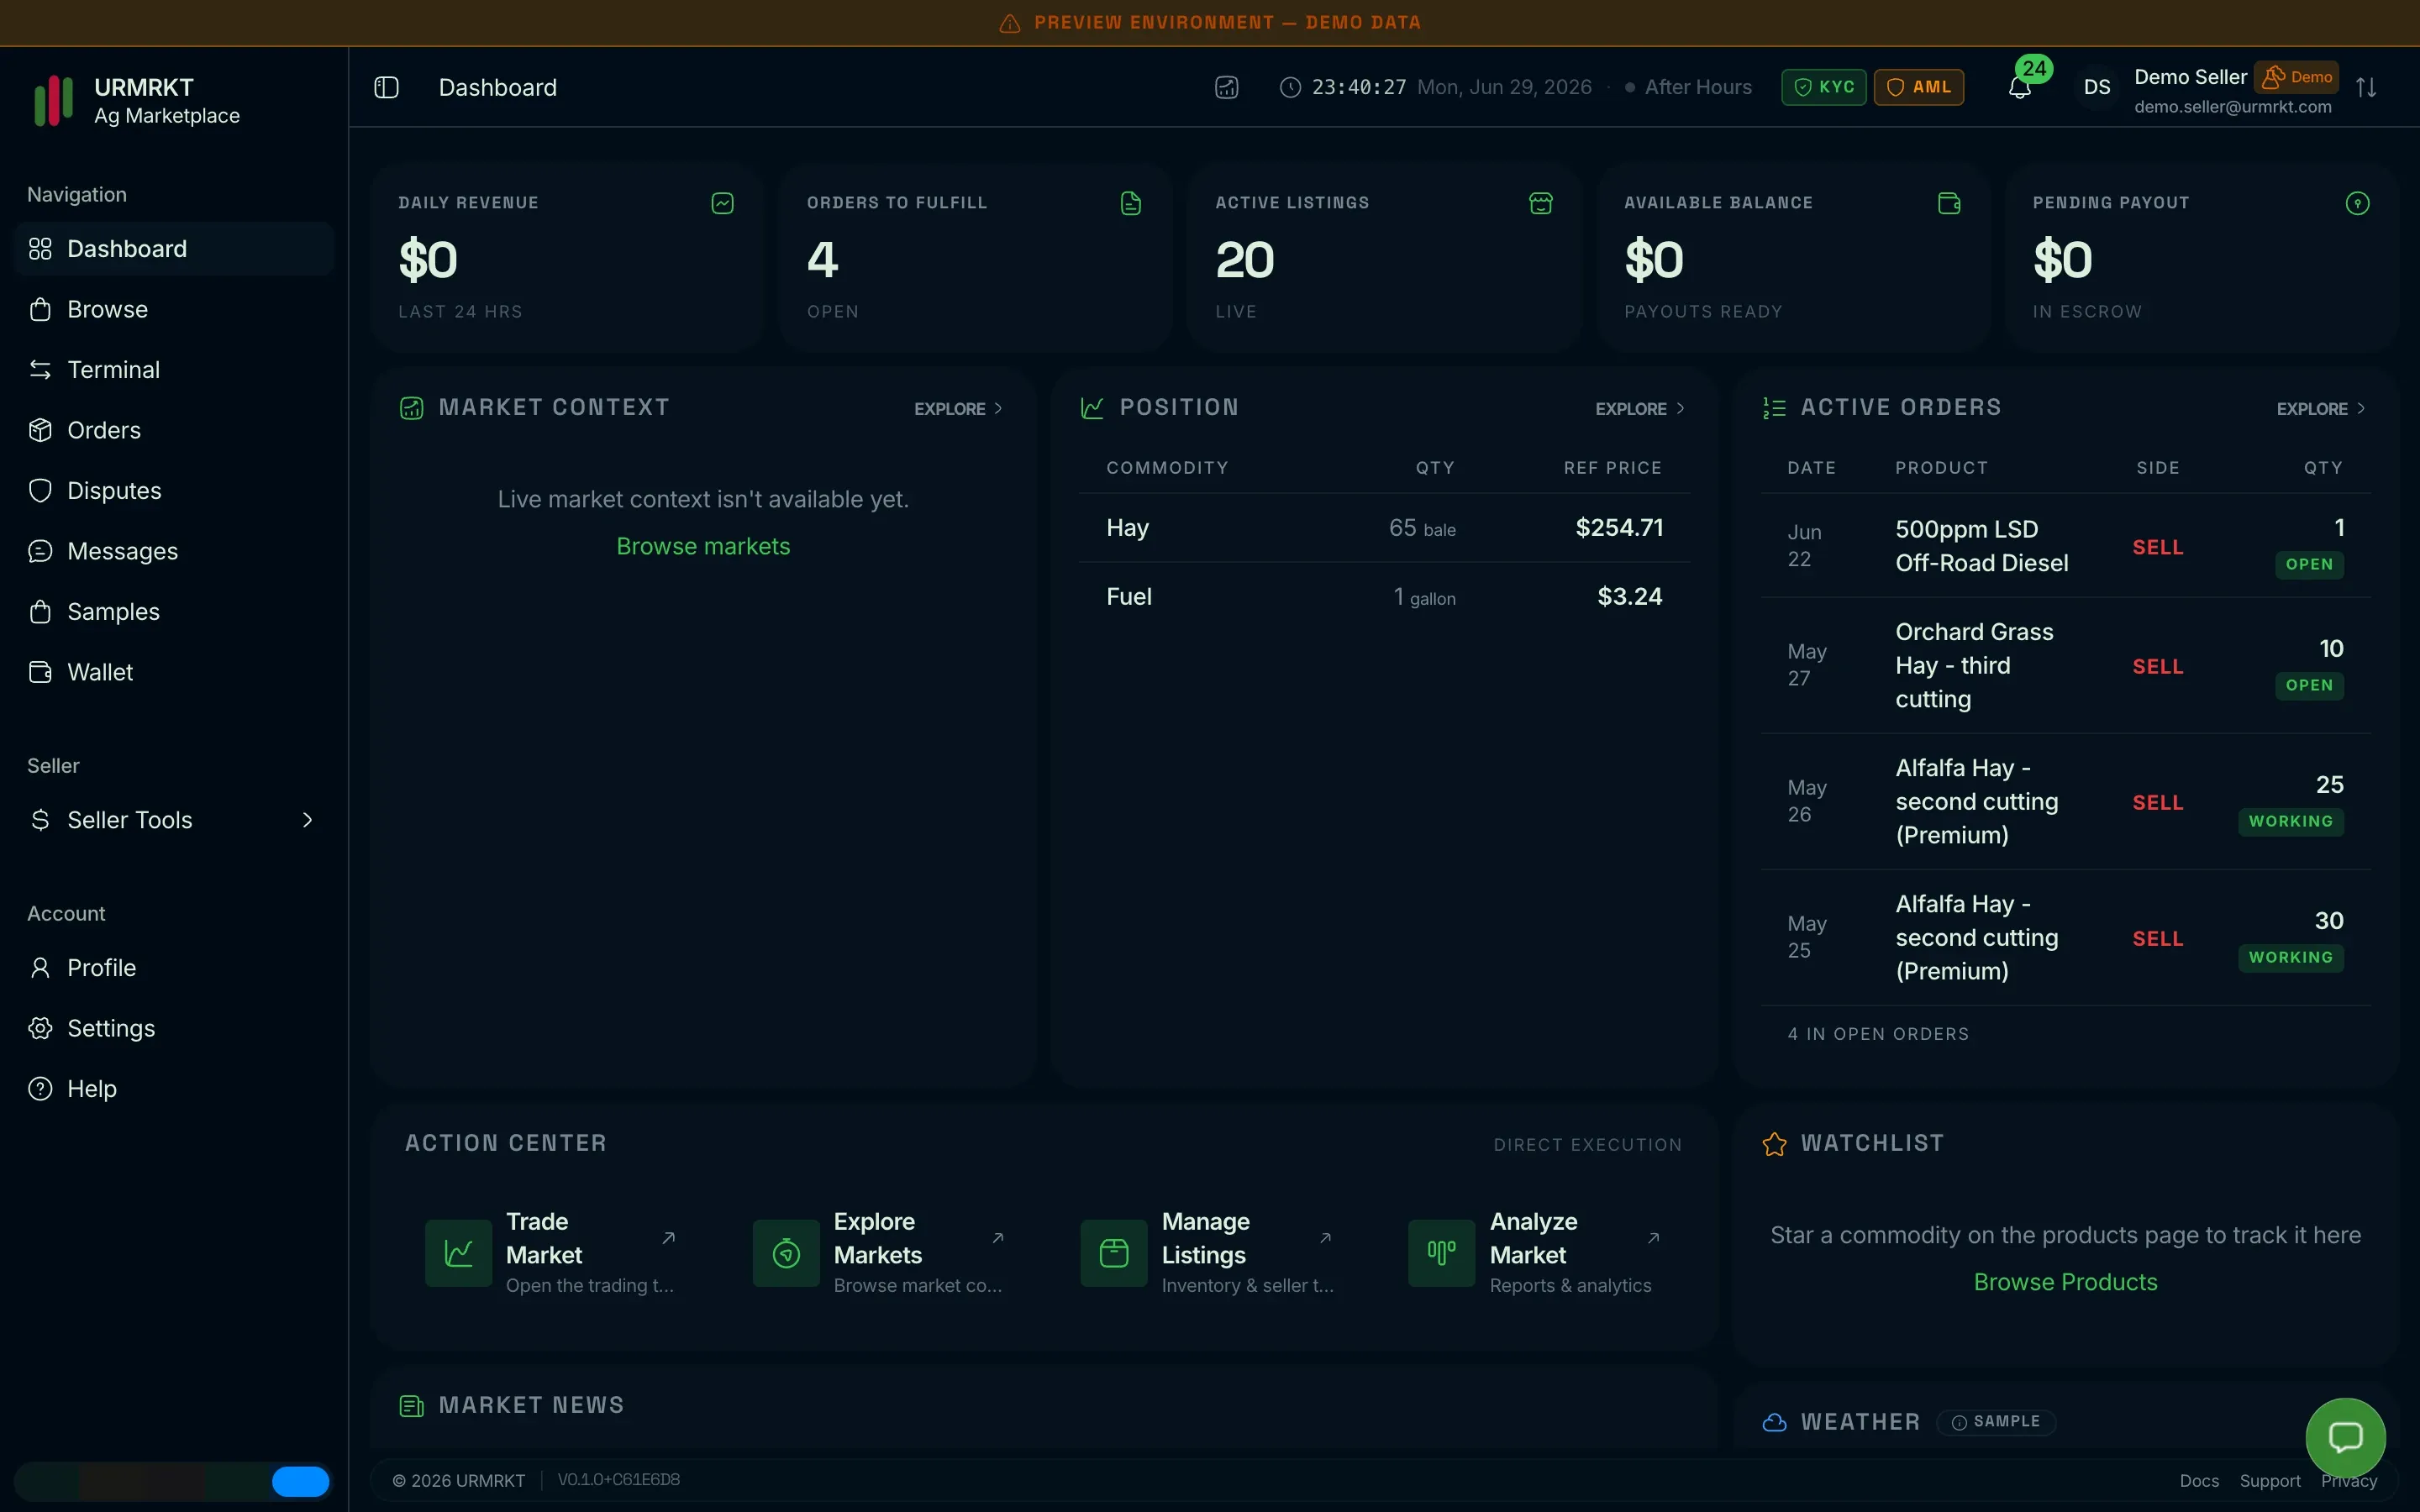
Task: Expand Position via Explore
Action: coord(1640,409)
